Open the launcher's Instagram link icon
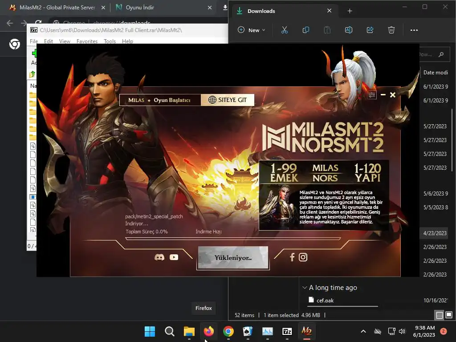456x342 pixels. 303,257
